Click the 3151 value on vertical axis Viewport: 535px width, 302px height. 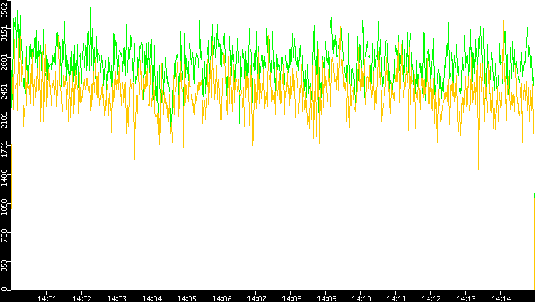[x=4, y=33]
